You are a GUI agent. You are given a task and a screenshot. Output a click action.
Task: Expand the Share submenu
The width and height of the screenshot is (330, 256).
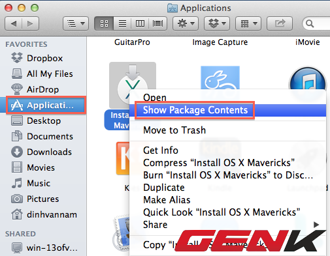[227, 225]
